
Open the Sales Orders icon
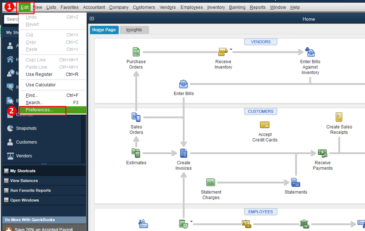click(x=136, y=117)
